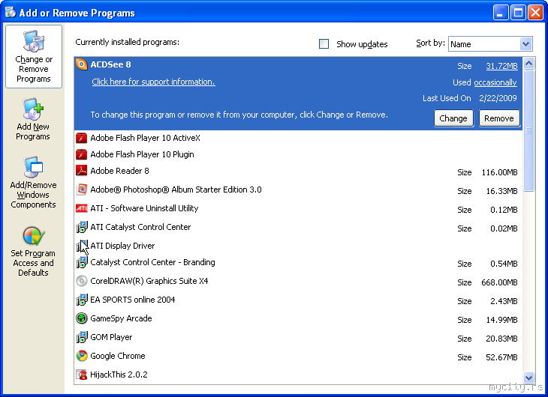This screenshot has width=548, height=397.
Task: Click the ACDSee 8 program icon
Action: [x=82, y=64]
